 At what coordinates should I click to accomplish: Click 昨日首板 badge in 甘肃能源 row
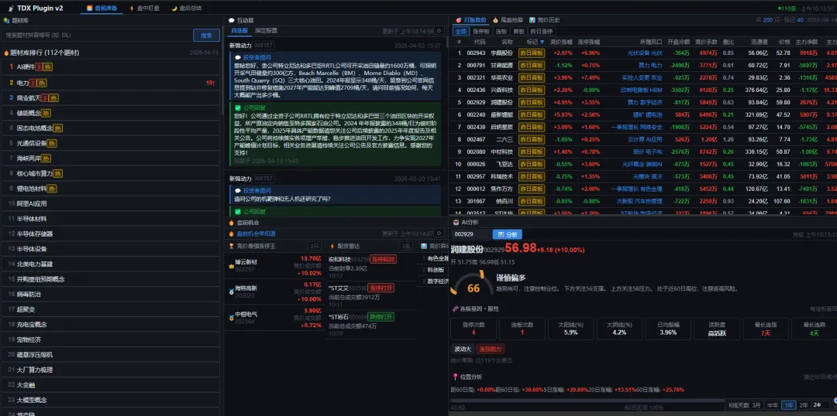pyautogui.click(x=531, y=65)
